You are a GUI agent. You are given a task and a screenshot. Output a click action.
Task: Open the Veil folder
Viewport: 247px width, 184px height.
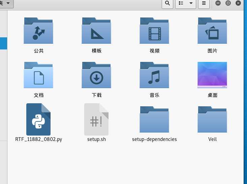pos(212,119)
